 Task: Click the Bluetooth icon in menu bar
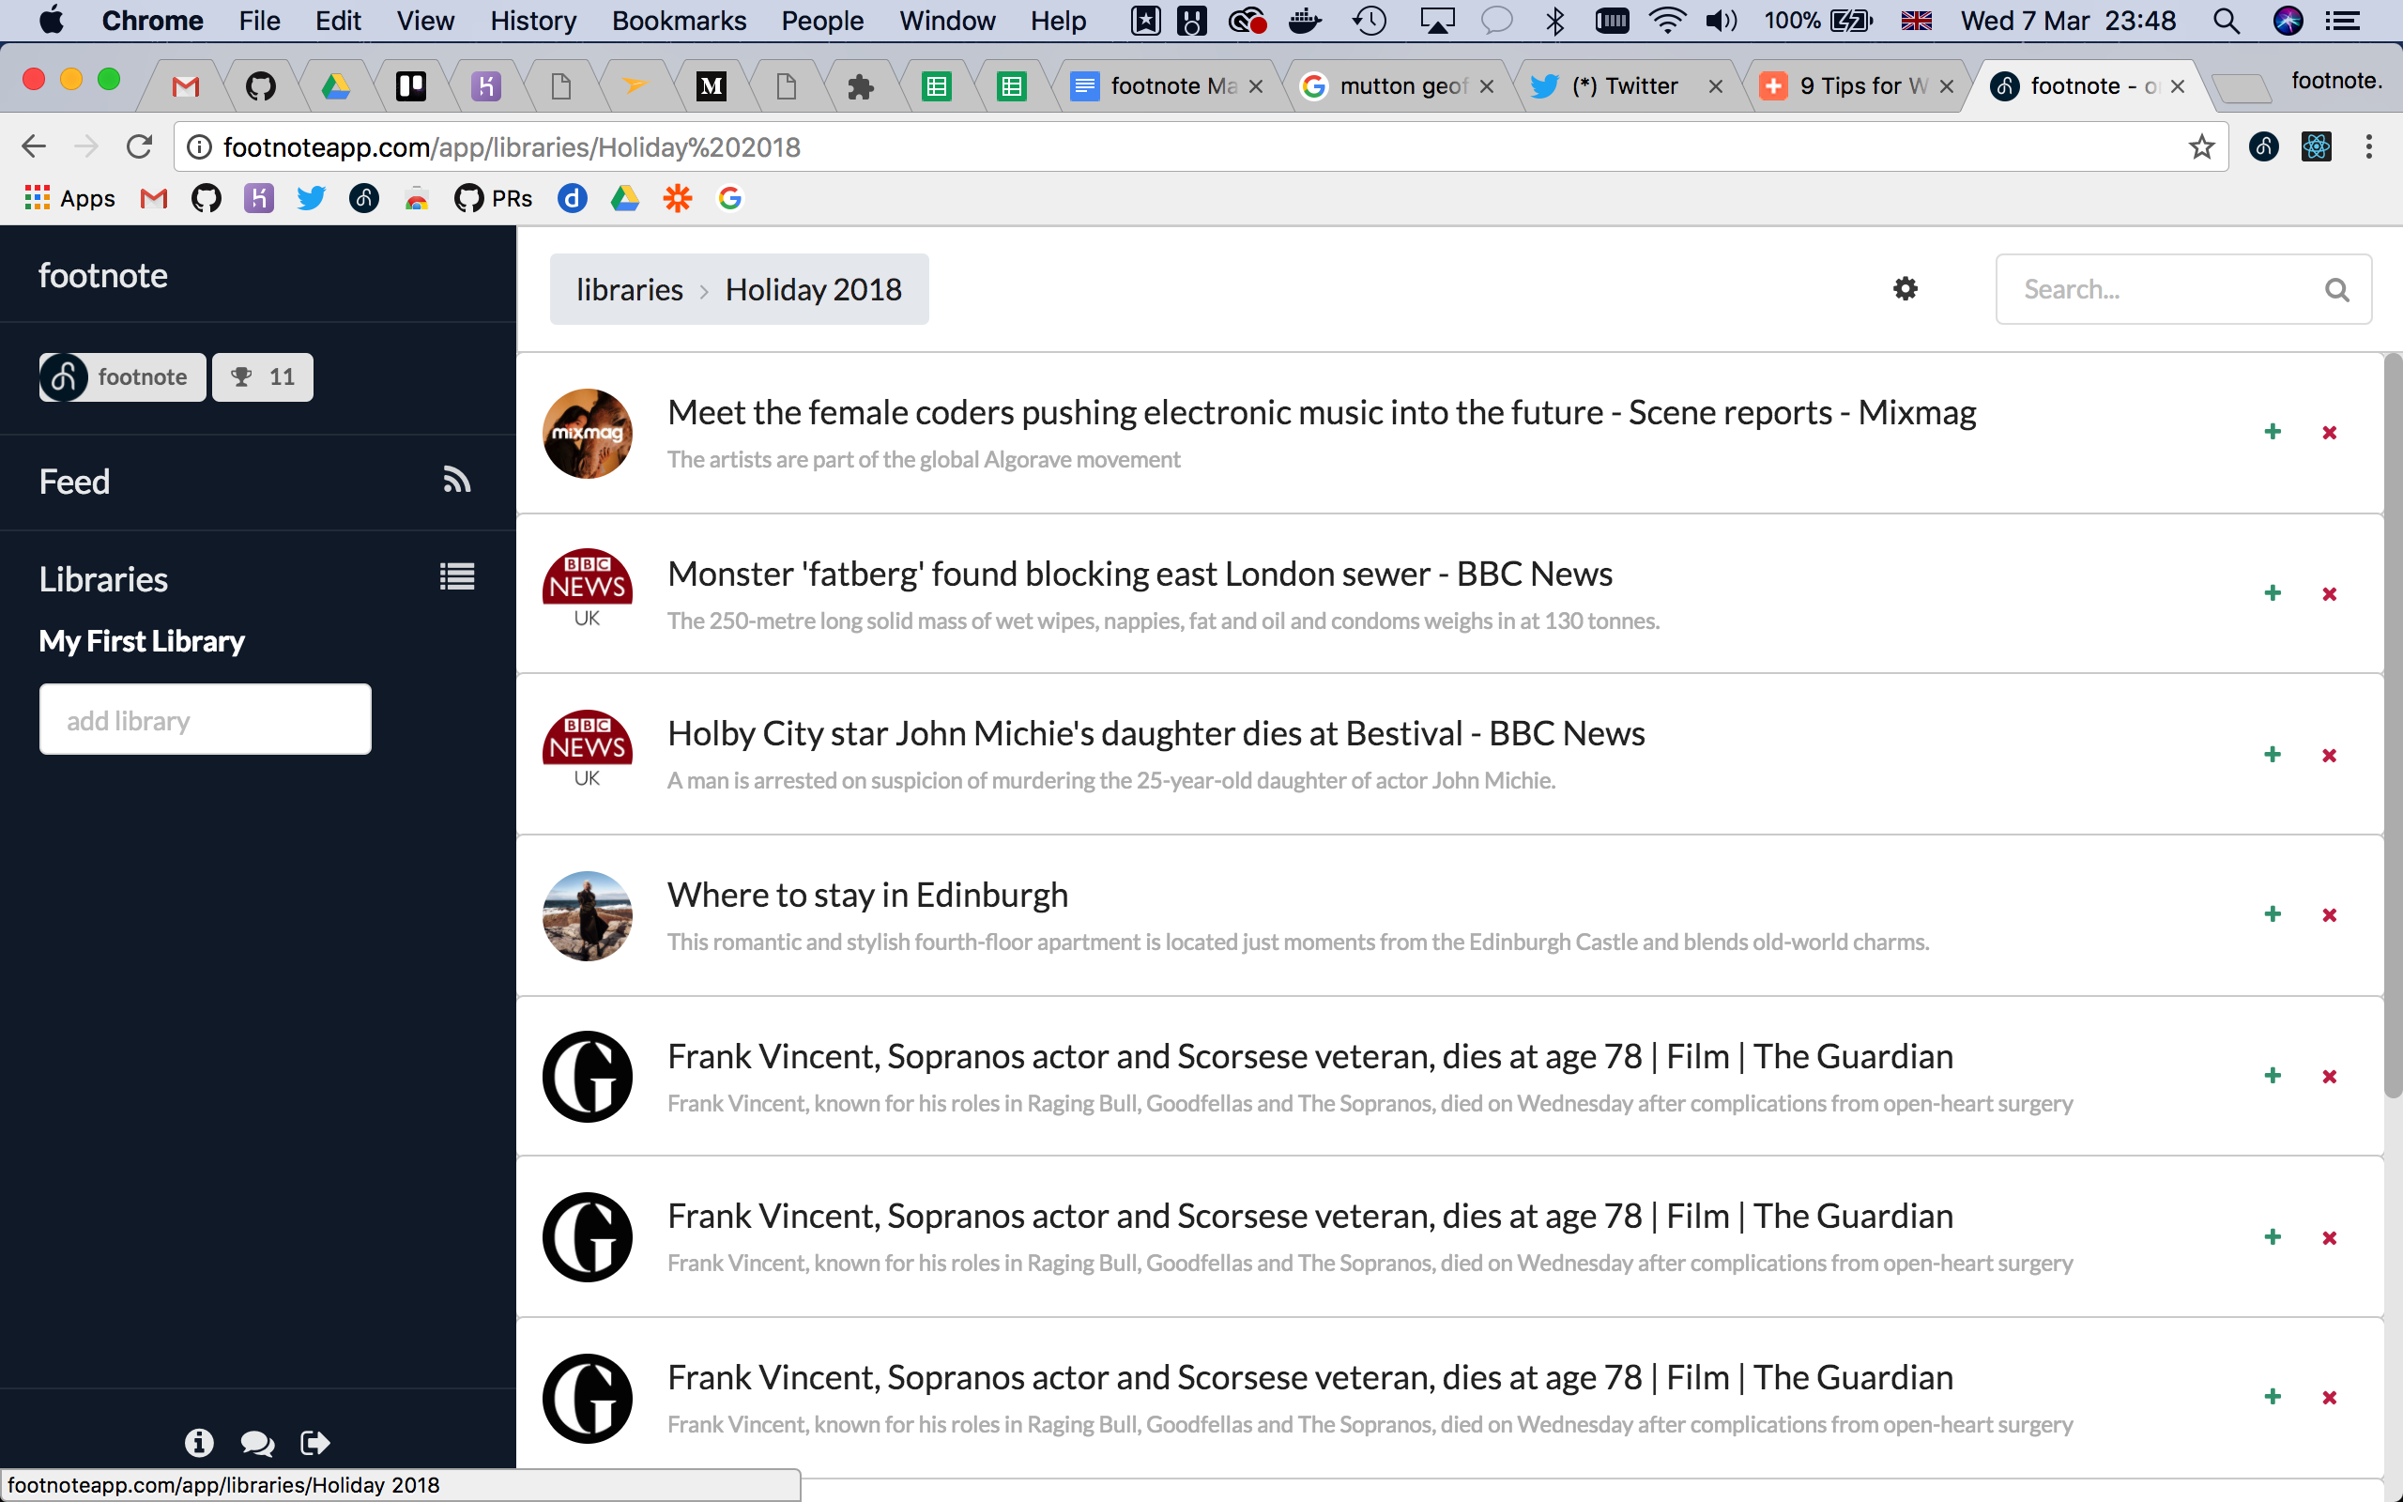pos(1555,21)
